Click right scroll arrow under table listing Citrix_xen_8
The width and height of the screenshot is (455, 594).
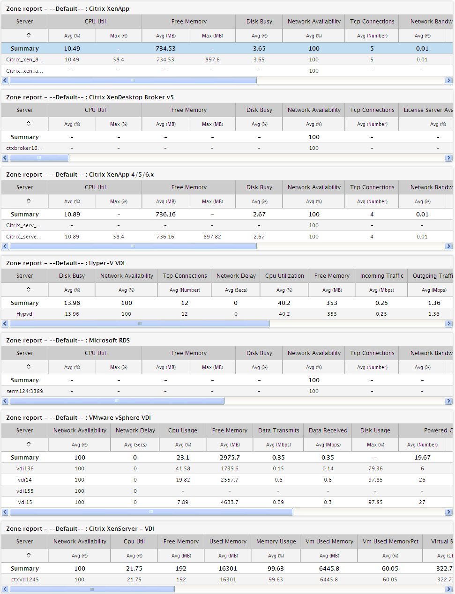(448, 81)
